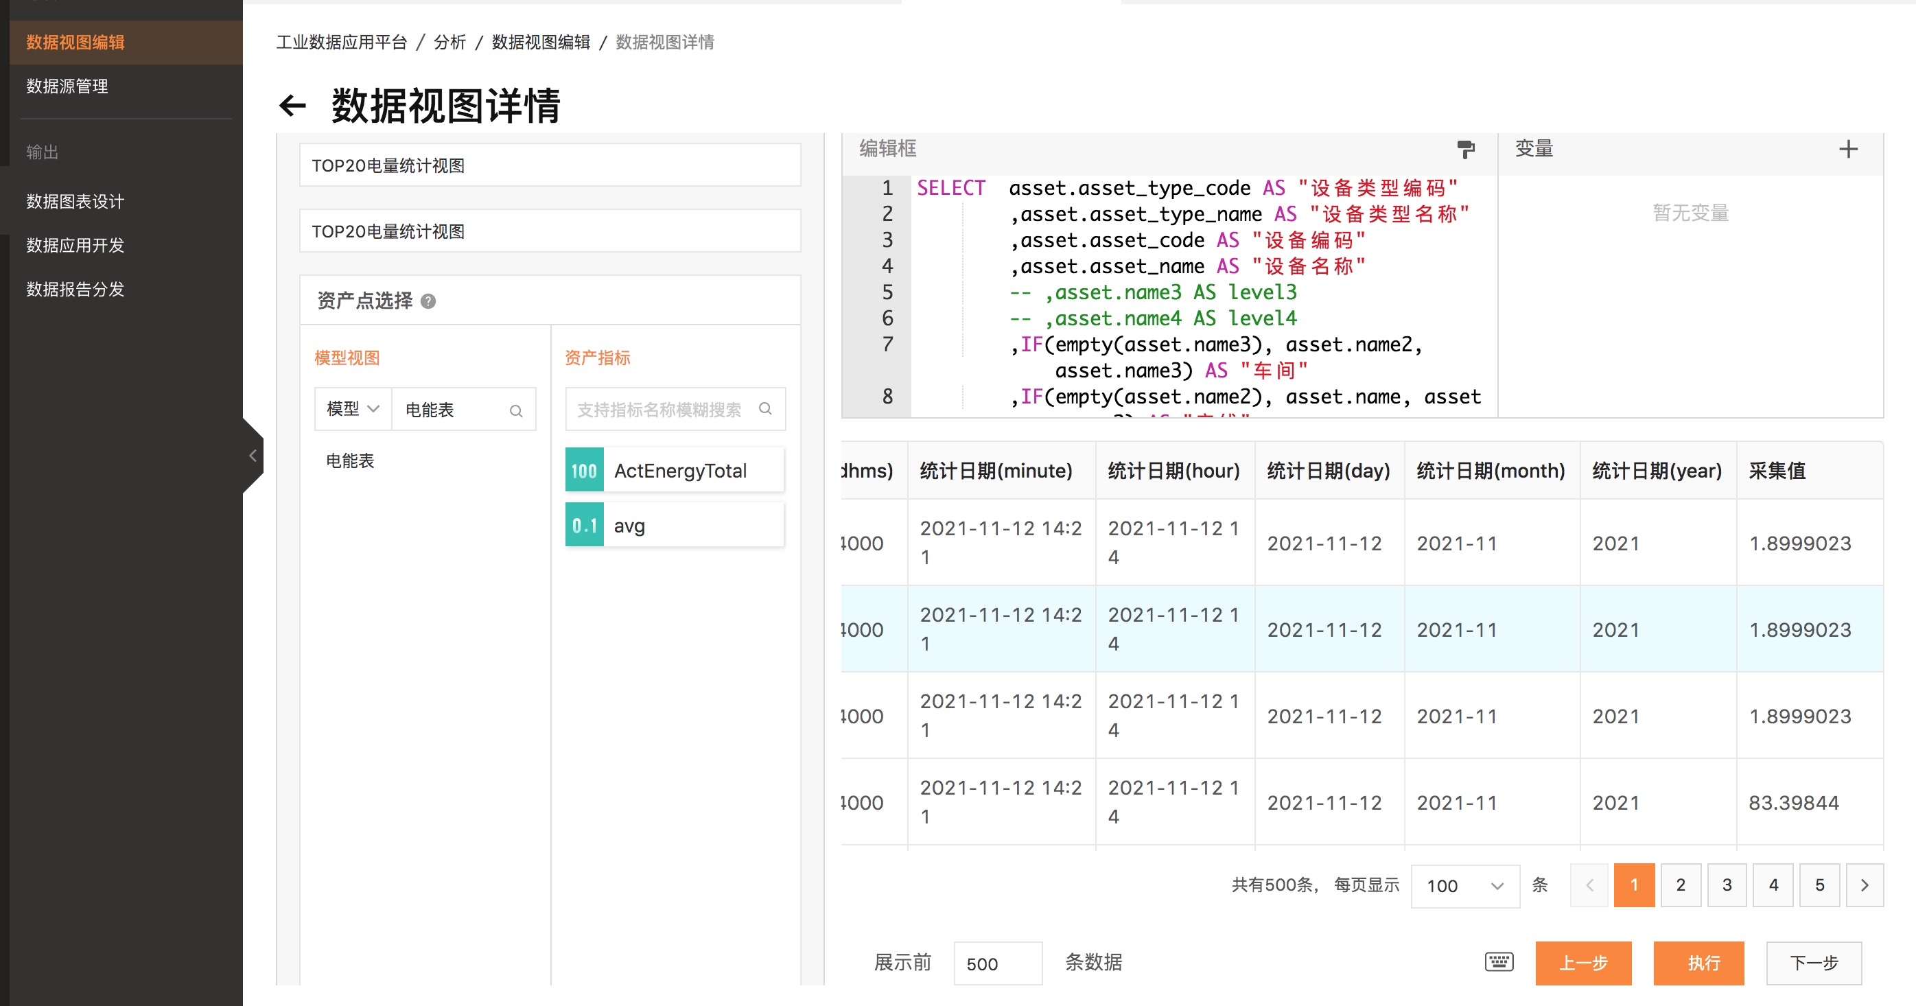Go to page 2
This screenshot has height=1006, width=1916.
point(1681,885)
